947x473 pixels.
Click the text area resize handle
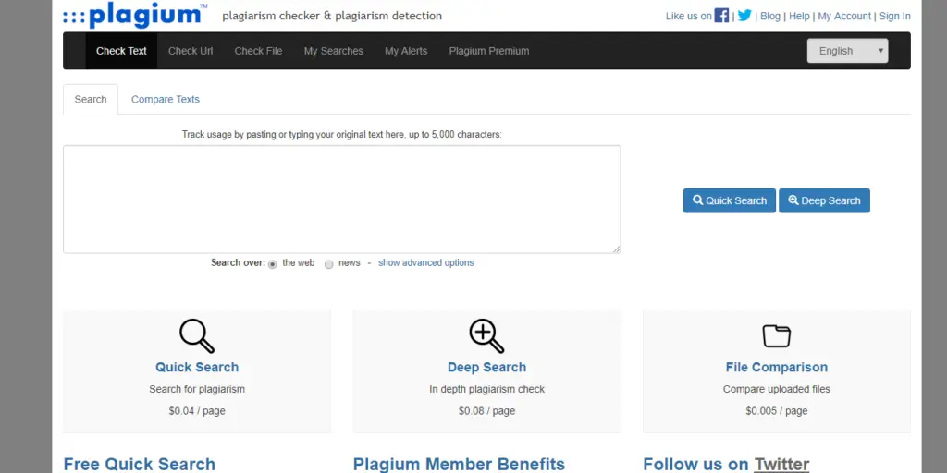coord(617,249)
